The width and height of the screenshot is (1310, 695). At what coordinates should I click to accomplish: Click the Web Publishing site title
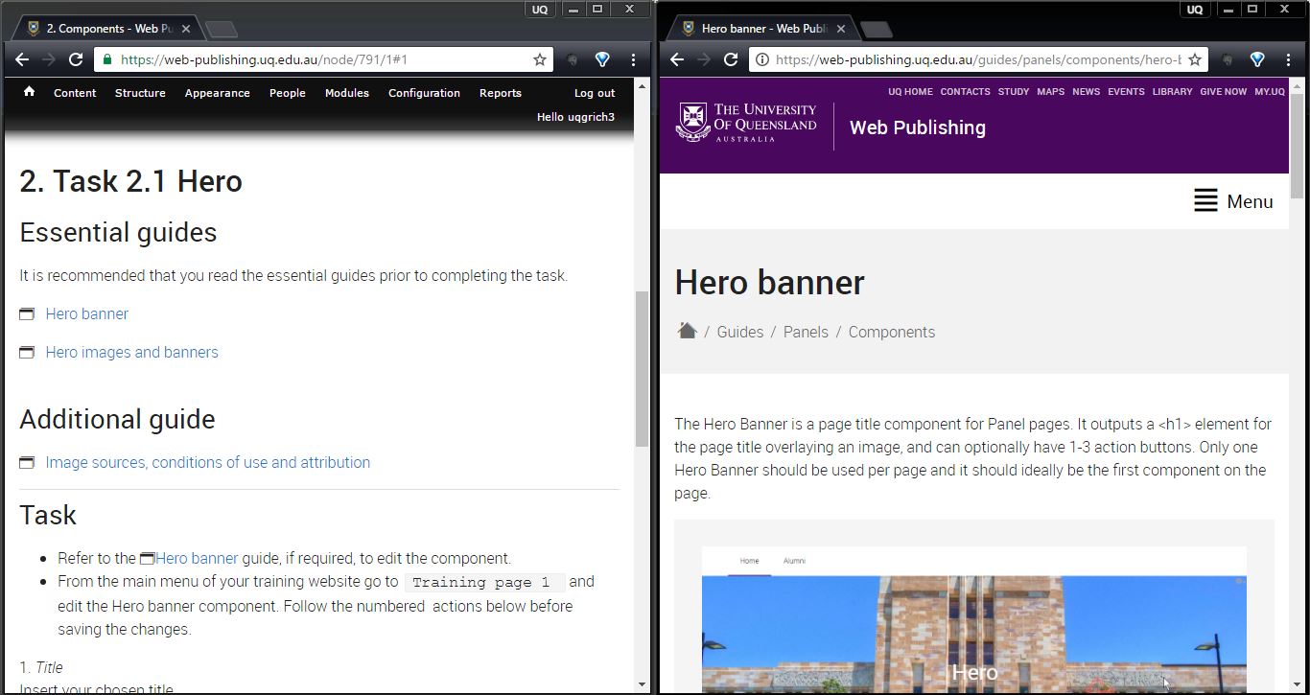917,127
